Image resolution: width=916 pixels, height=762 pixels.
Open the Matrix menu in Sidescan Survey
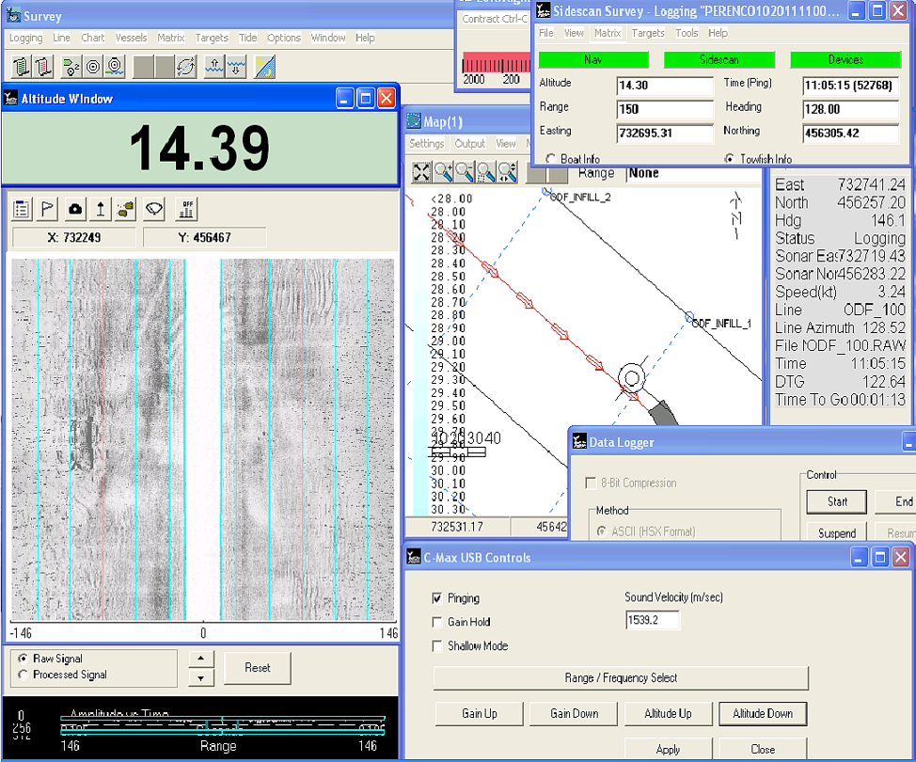pos(608,32)
